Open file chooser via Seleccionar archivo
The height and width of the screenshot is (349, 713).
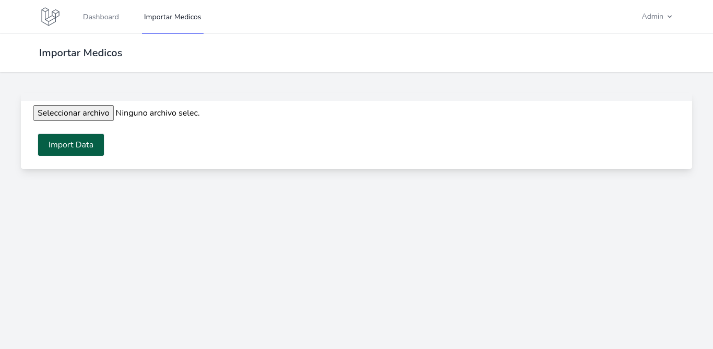tap(74, 113)
